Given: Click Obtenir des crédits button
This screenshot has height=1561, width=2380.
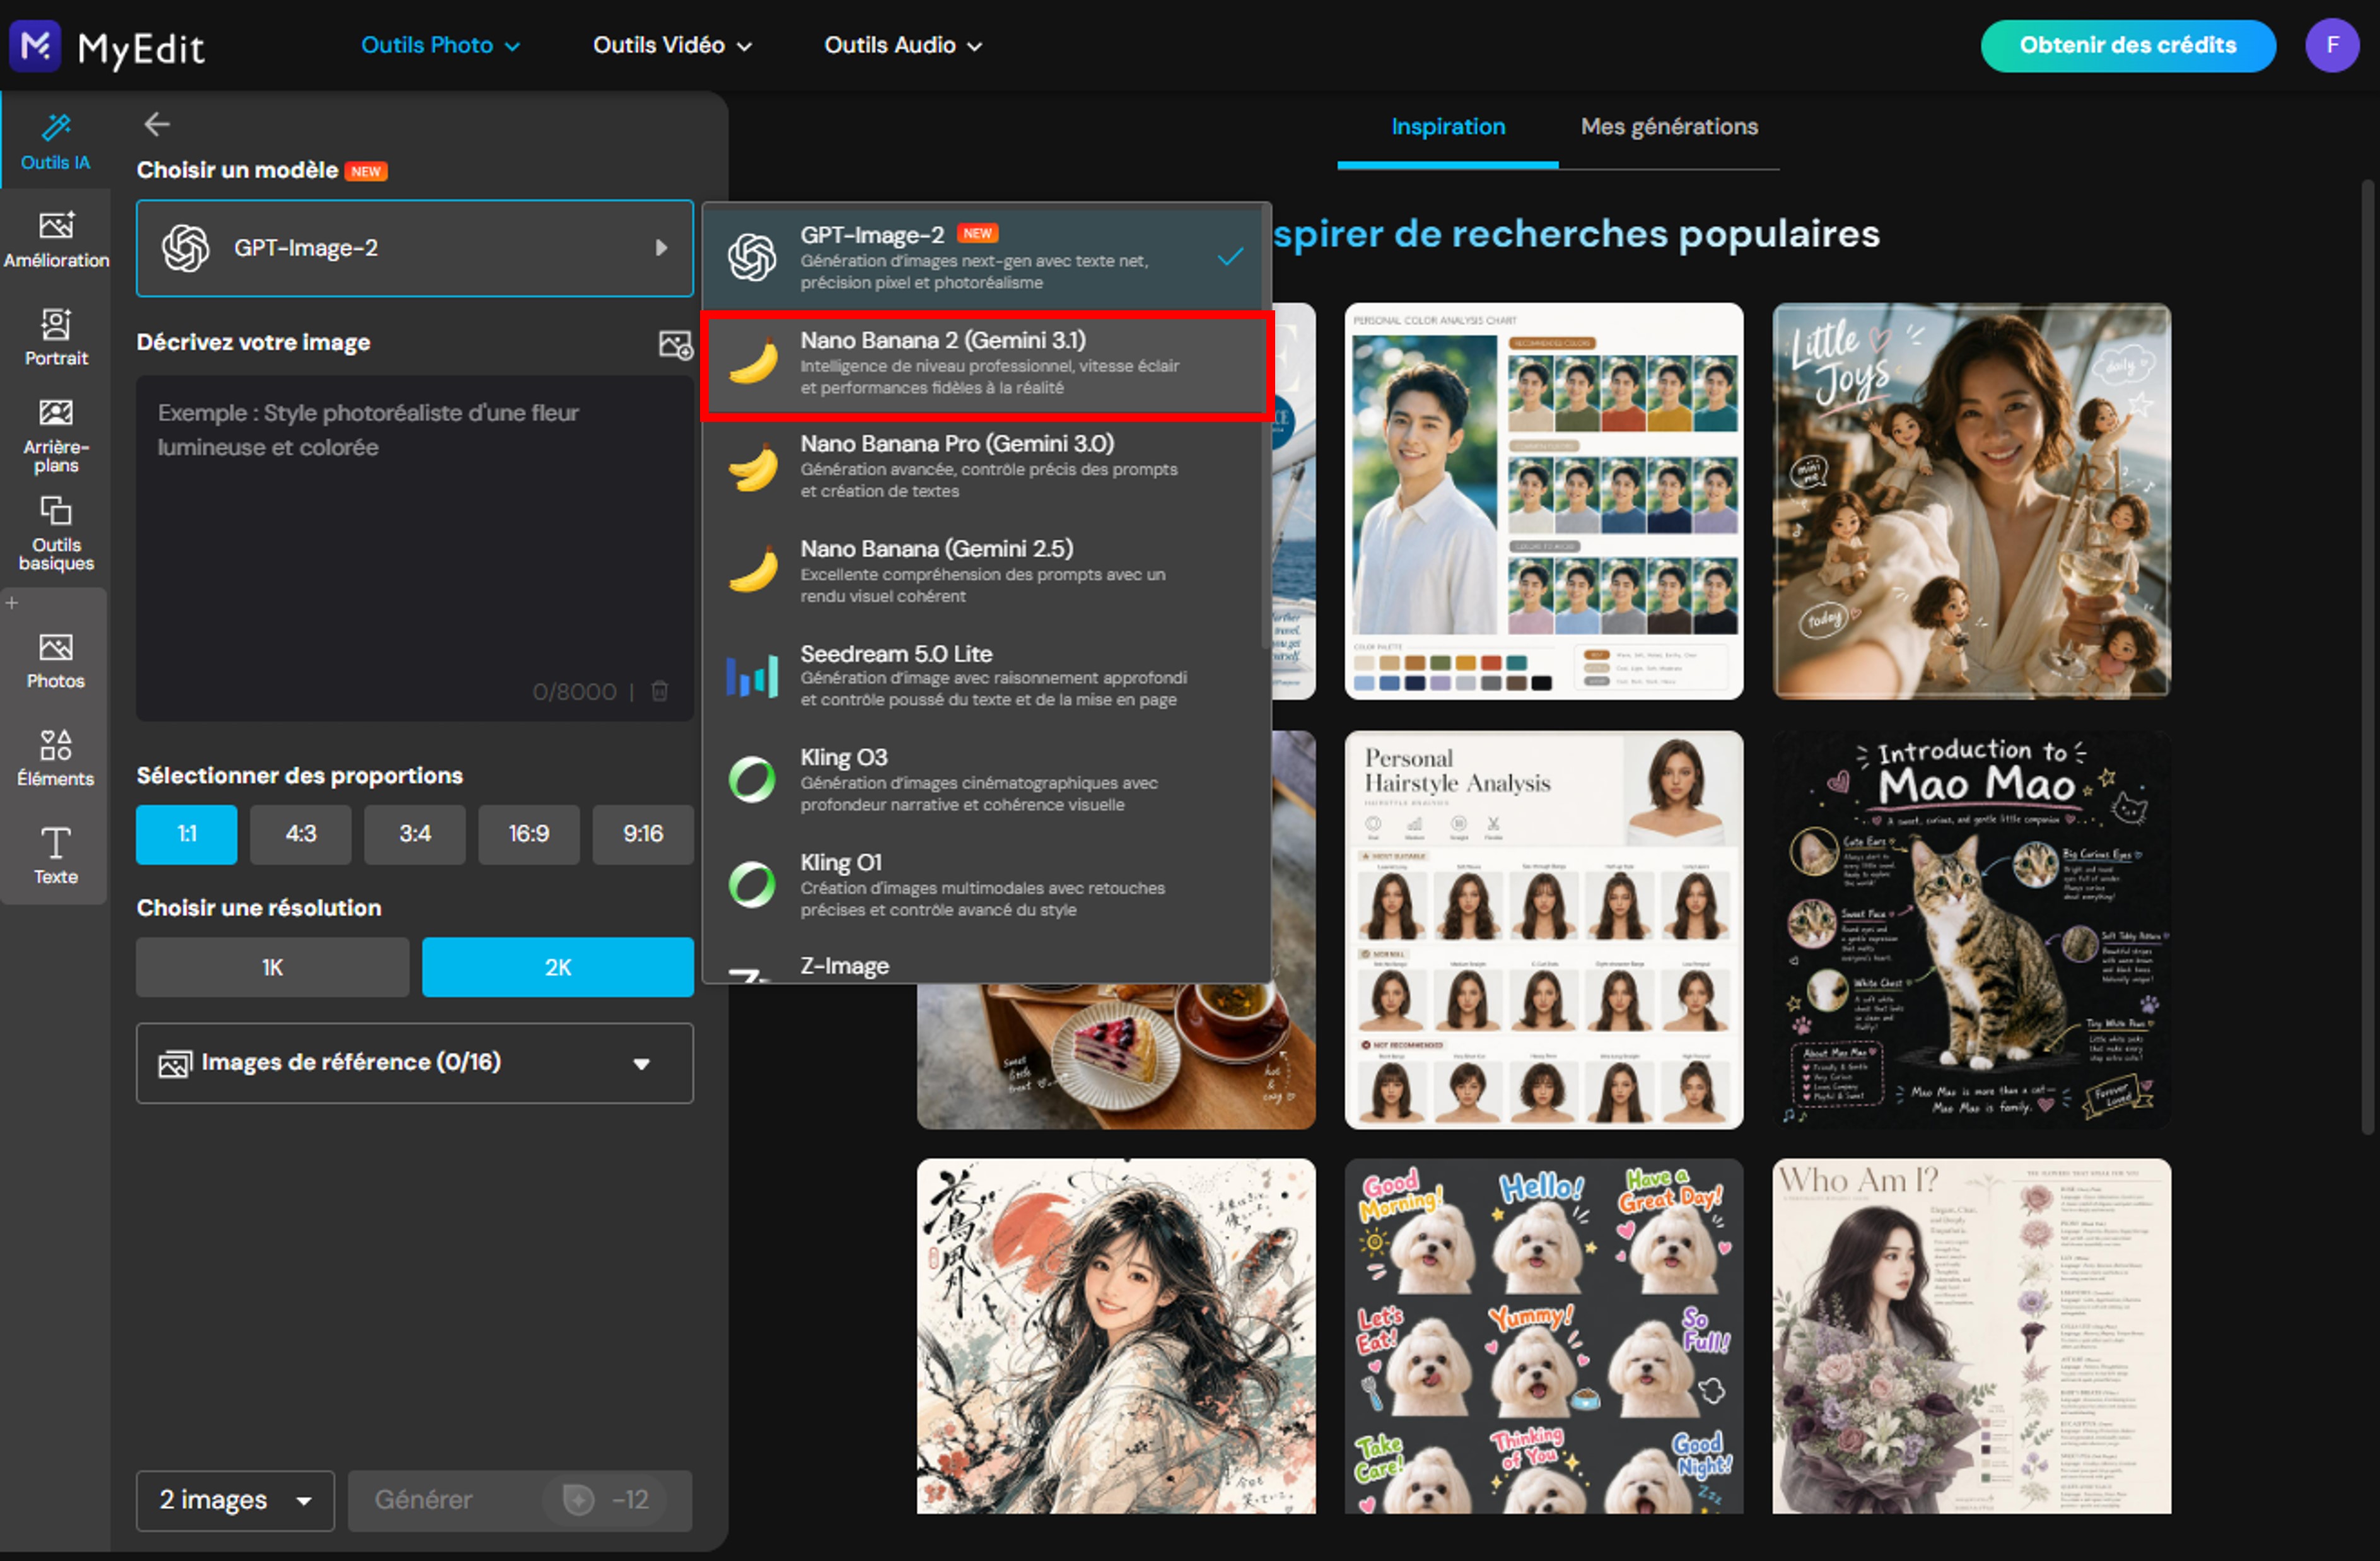Looking at the screenshot, I should [2128, 45].
